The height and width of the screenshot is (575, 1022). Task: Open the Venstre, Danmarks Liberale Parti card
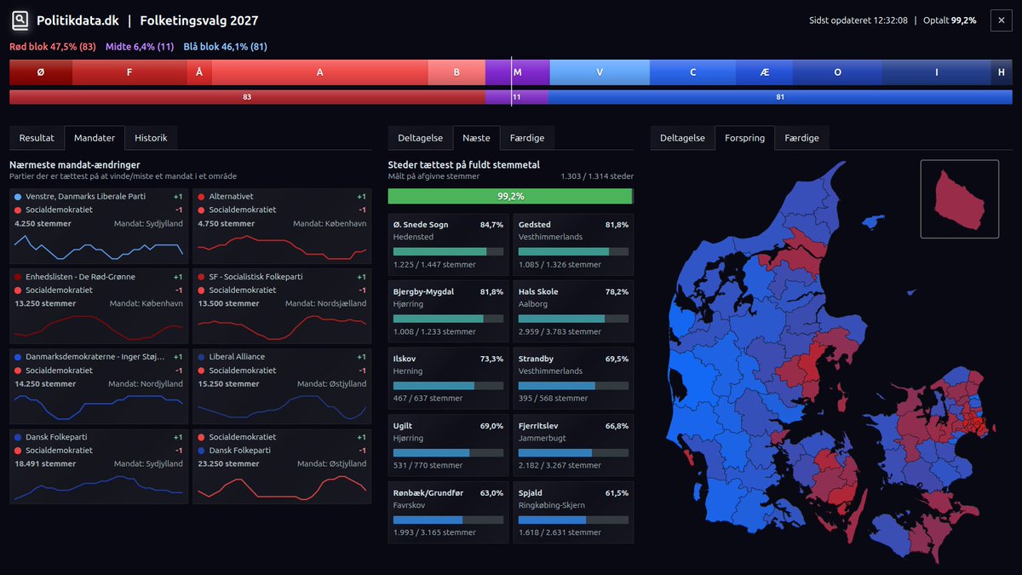coord(99,226)
